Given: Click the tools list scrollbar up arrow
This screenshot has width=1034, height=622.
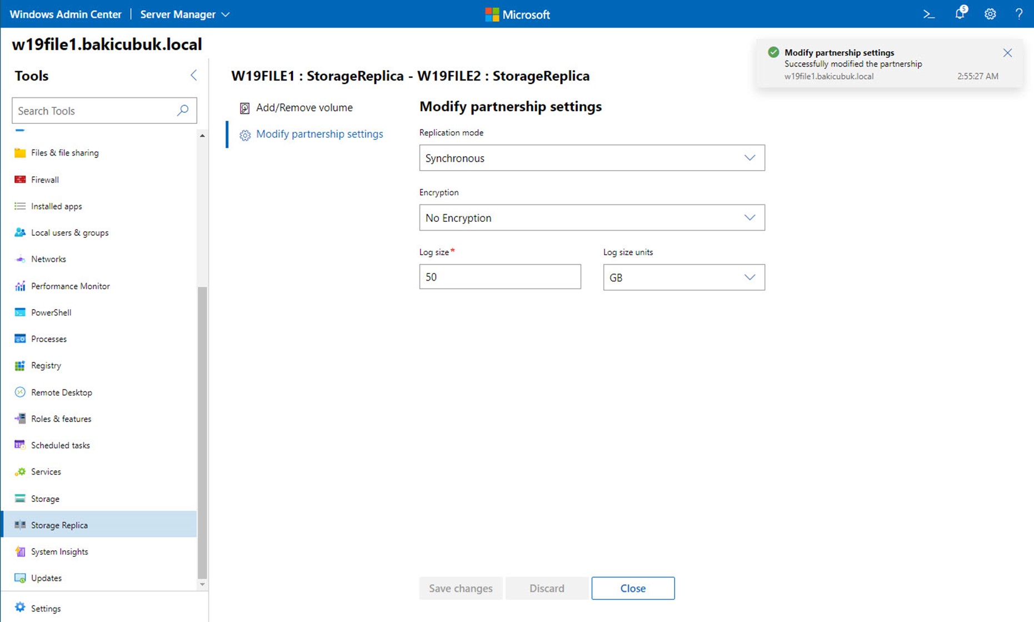Looking at the screenshot, I should click(202, 136).
